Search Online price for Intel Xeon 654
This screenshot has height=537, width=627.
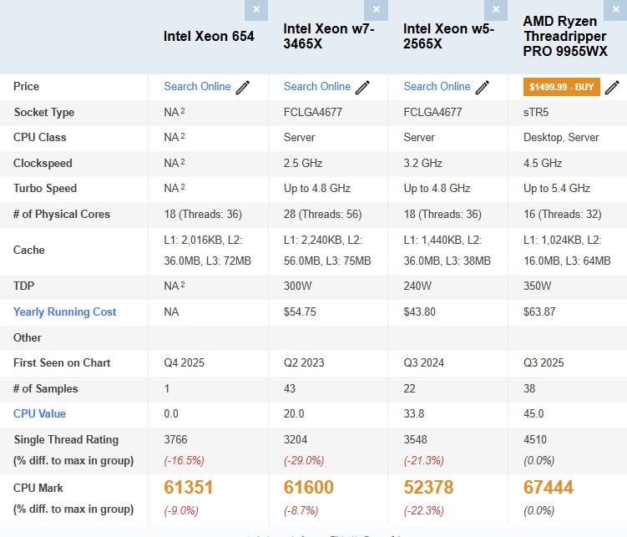tap(197, 86)
